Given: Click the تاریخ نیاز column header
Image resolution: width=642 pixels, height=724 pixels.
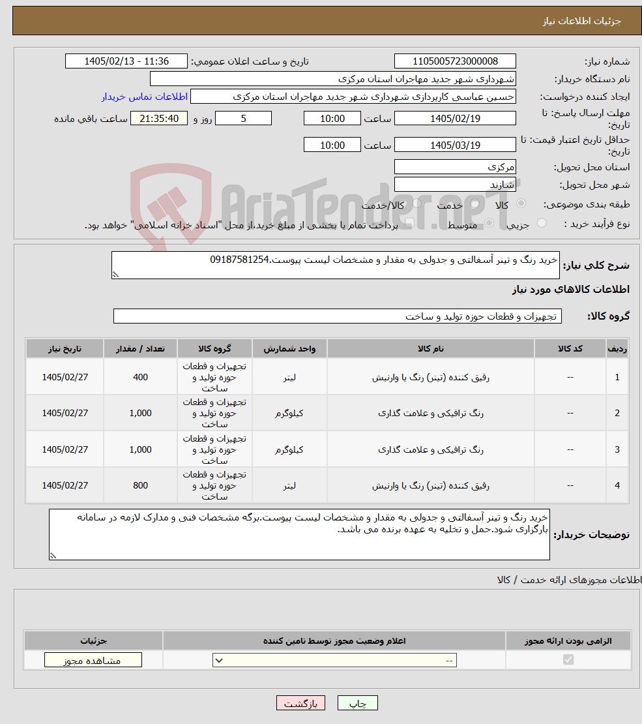Looking at the screenshot, I should tap(65, 348).
